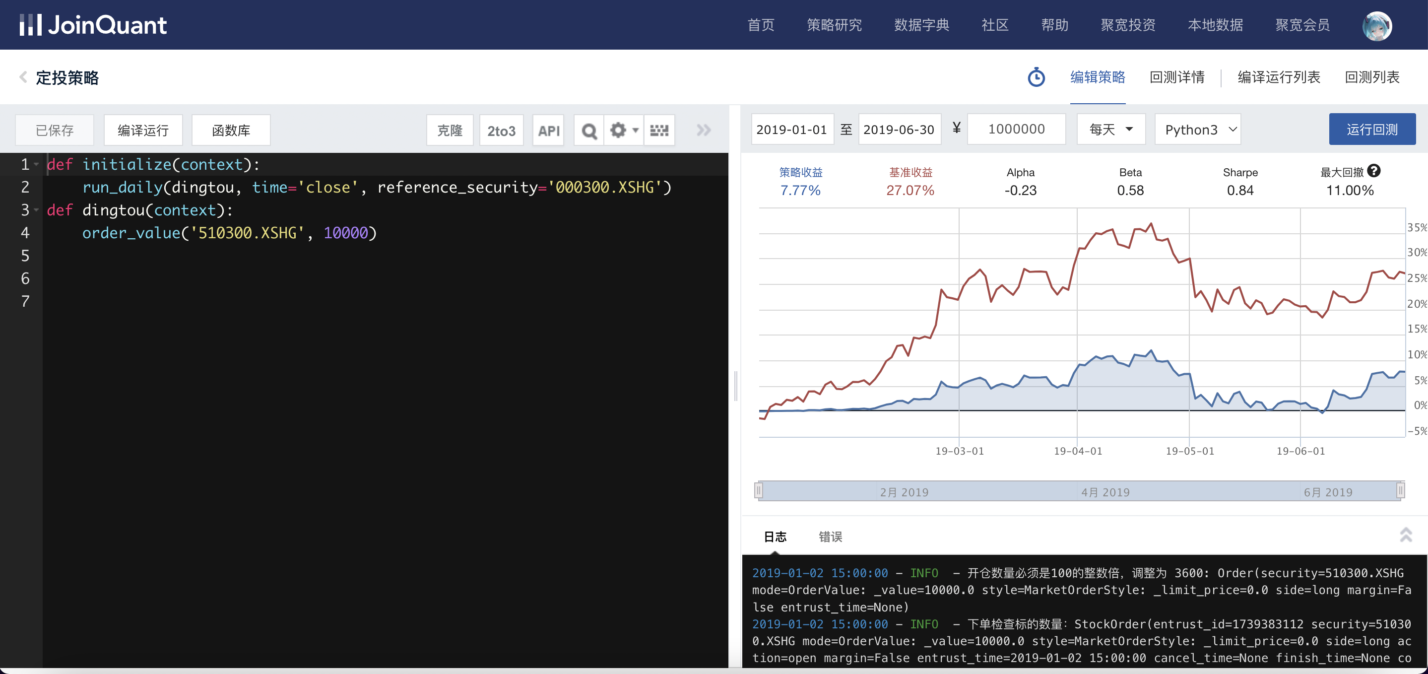
Task: Go back using arrow beside 定投策略
Action: coord(23,77)
